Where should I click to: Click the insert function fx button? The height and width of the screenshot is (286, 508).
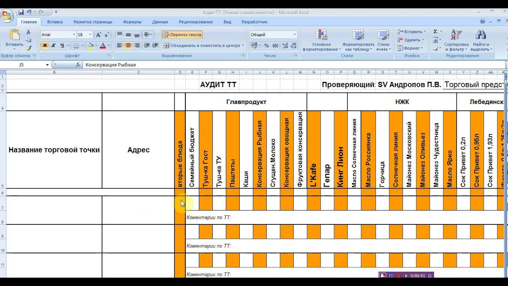(x=78, y=65)
